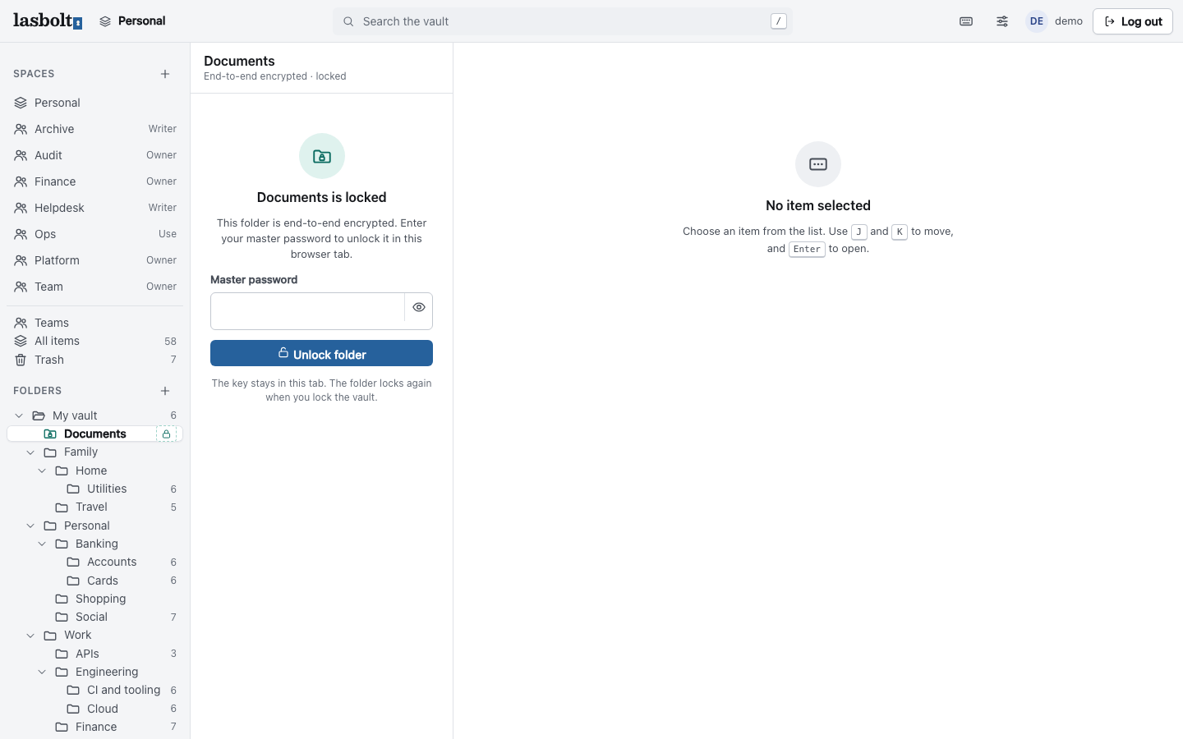Collapse the Family folder chevron
Image resolution: width=1183 pixels, height=739 pixels.
30,452
